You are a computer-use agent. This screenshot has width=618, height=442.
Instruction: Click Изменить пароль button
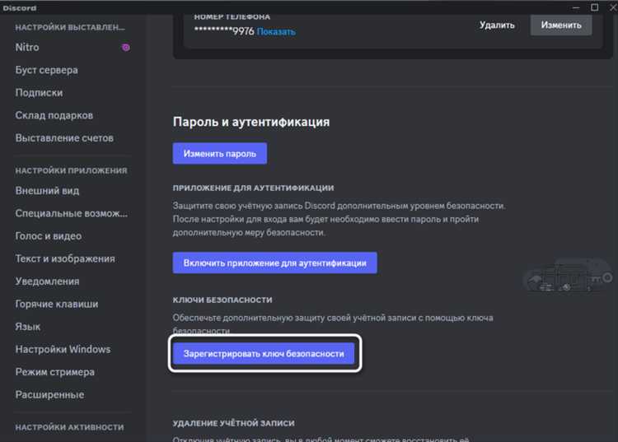tap(219, 153)
